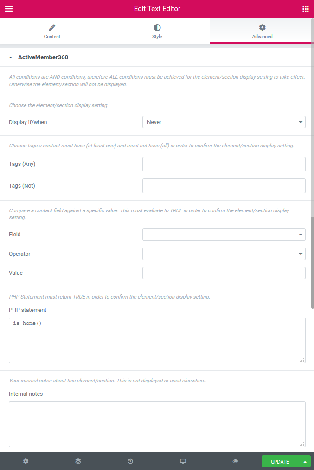Select the pencil icon above Content tab
This screenshot has height=470, width=314.
pyautogui.click(x=51, y=27)
